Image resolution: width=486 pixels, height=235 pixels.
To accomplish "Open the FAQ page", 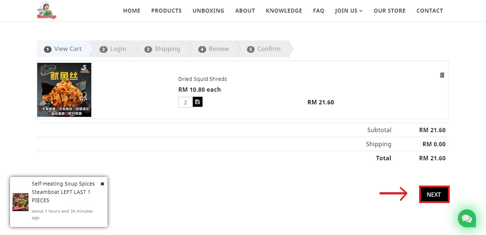I will [x=318, y=11].
